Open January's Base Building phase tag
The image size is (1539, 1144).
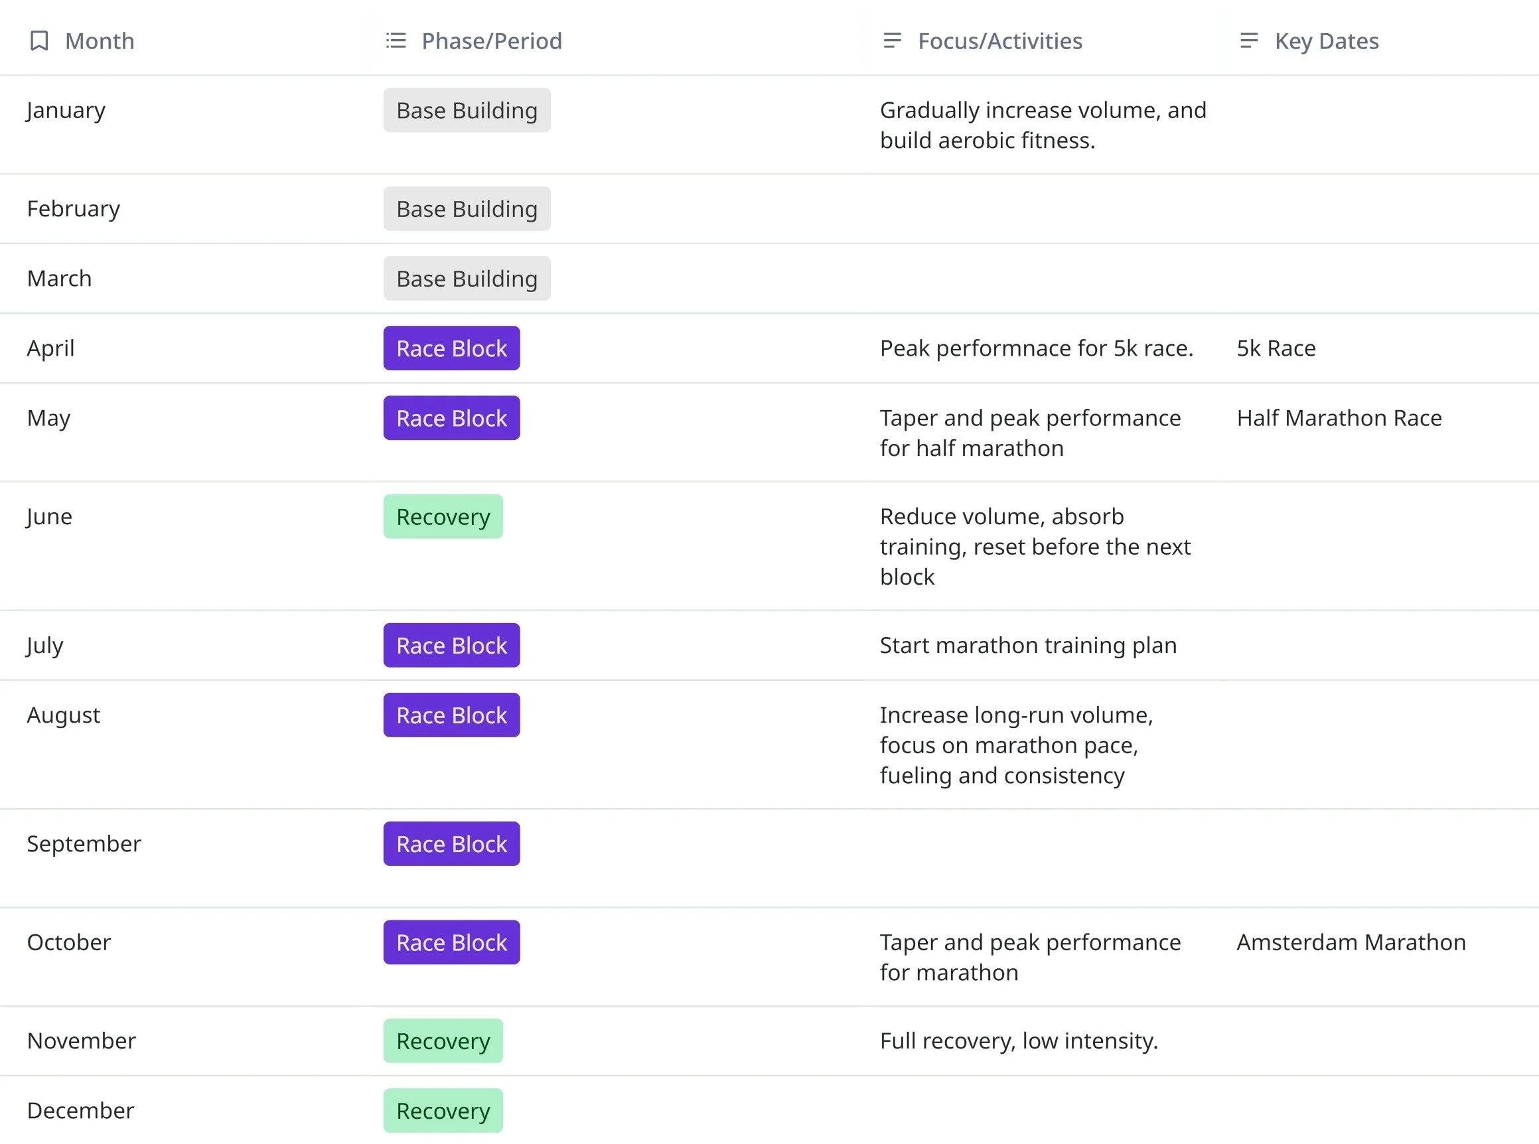point(466,110)
